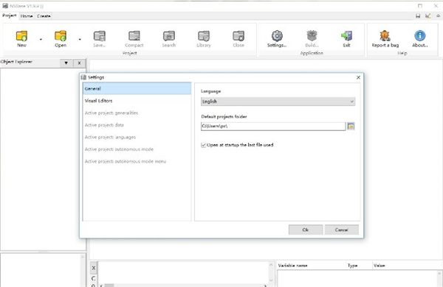Viewport: 443px width, 287px height.
Task: Select Active project: autonomous mode entry
Action: click(x=137, y=149)
